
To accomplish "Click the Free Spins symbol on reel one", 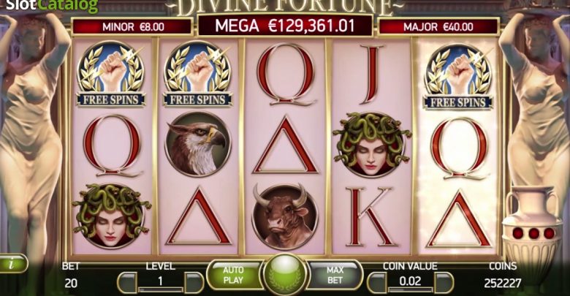I will point(111,75).
